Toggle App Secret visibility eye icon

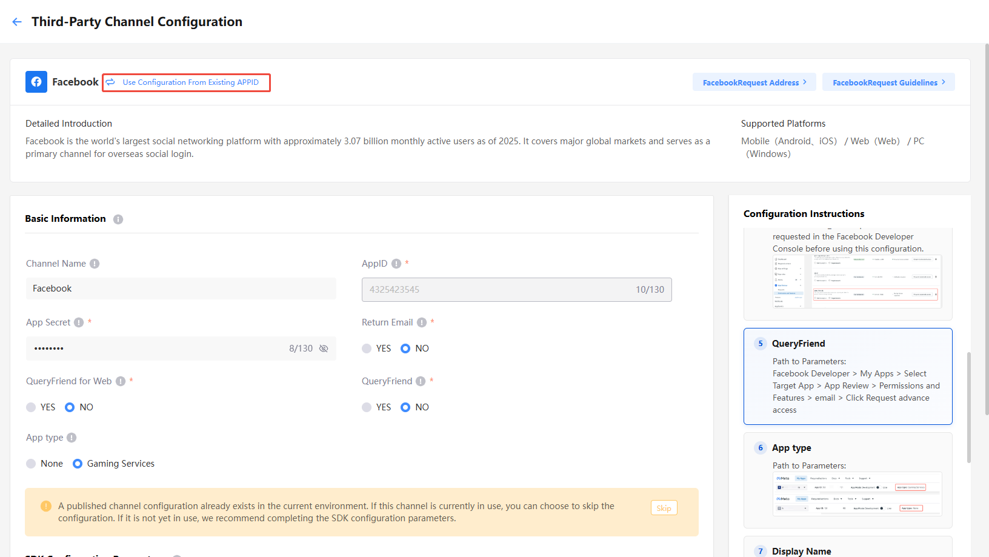[x=324, y=349]
